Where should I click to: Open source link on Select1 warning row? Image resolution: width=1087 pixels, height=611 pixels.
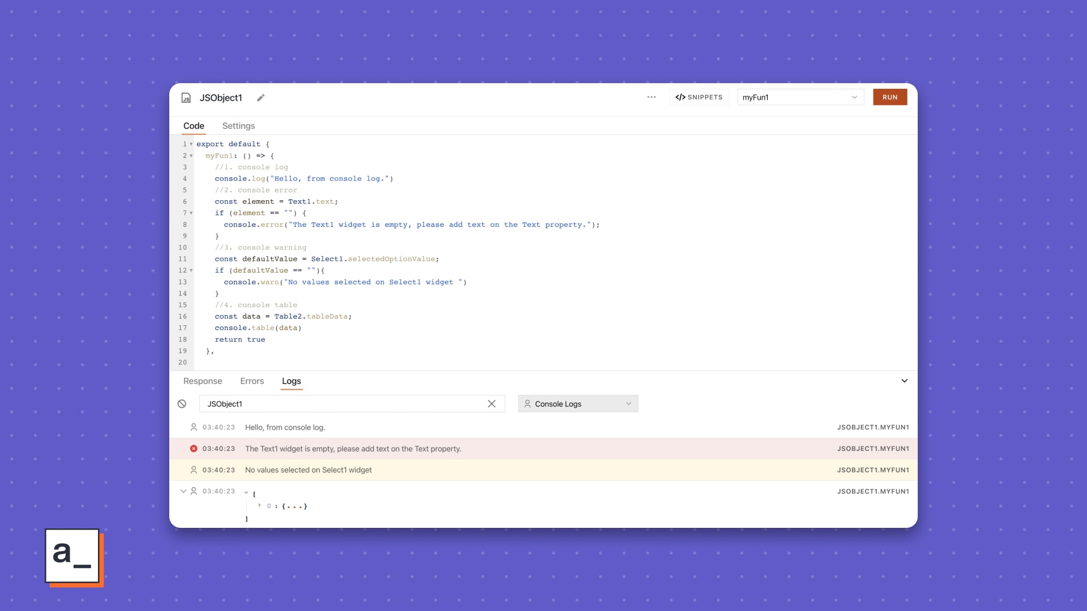click(873, 470)
